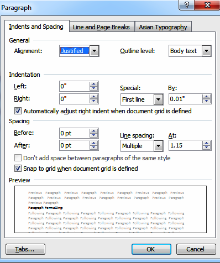This screenshot has height=263, width=220.
Task: Increase the Before spacing value
Action: 93,131
